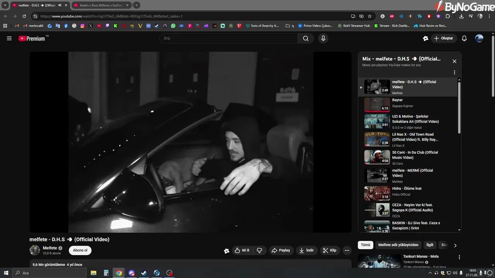The height and width of the screenshot is (278, 495).
Task: Open the Twitch bookmark icon
Action: (x=107, y=26)
